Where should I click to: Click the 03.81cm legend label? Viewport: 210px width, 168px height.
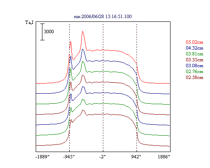click(194, 54)
